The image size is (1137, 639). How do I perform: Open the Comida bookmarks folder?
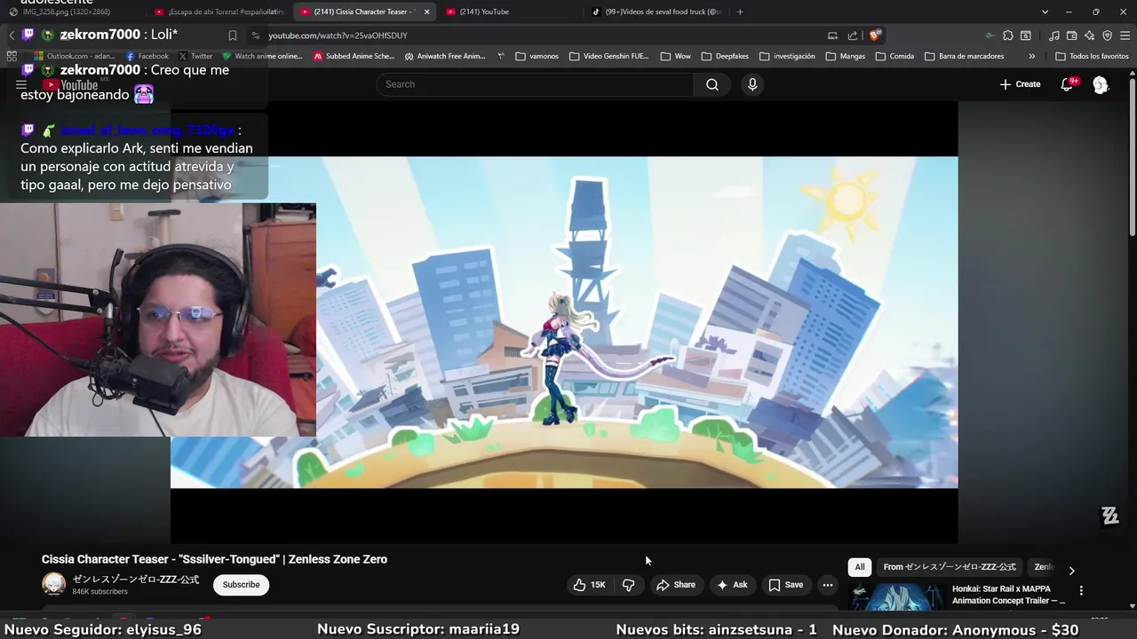click(894, 56)
